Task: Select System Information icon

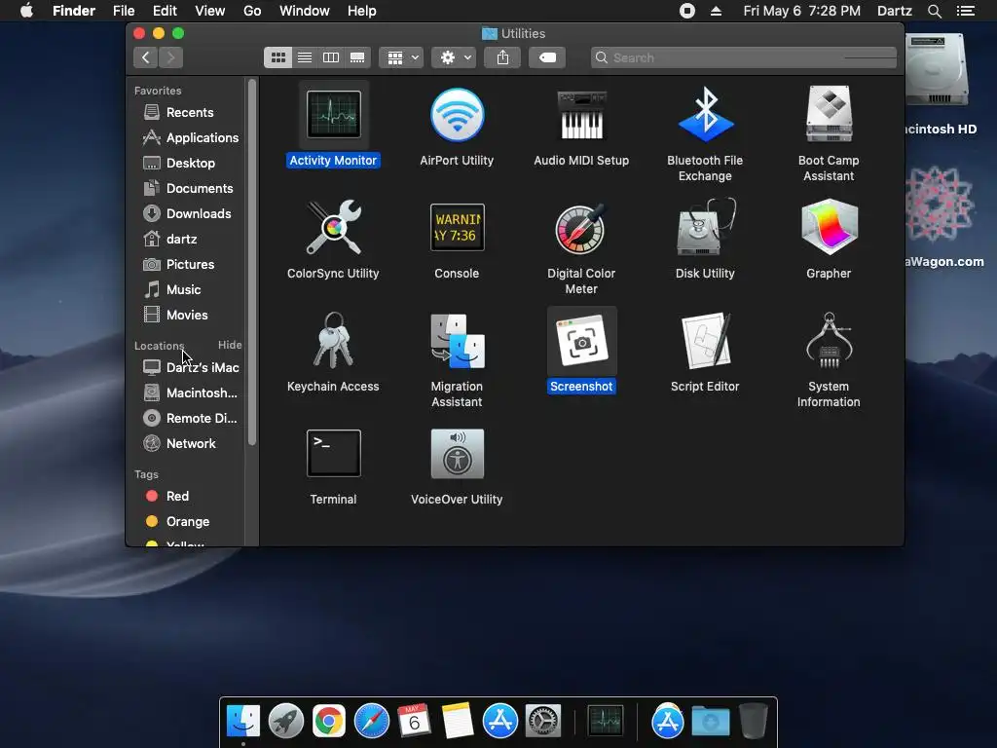Action: click(x=829, y=340)
